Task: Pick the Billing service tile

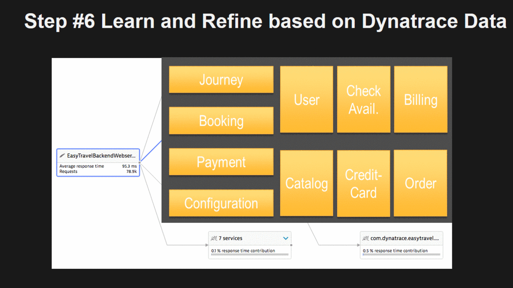Action: 421,99
